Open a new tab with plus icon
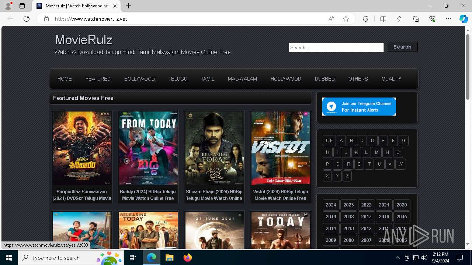472x265 pixels. [128, 6]
